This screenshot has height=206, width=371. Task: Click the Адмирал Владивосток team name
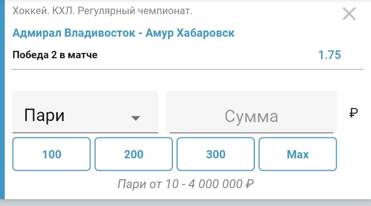74,33
